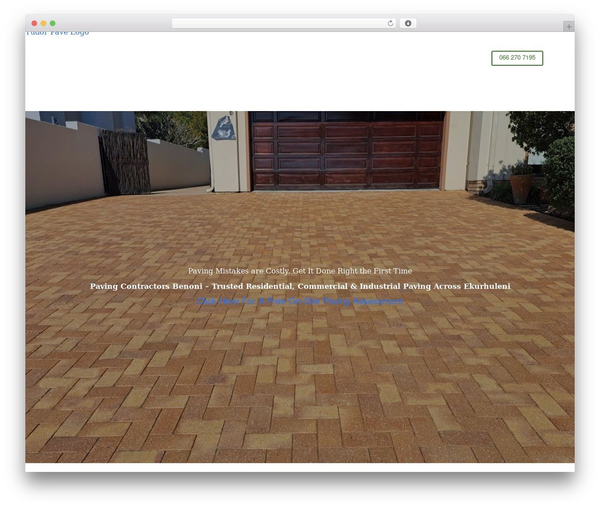Screen dimensions: 600x508
Task: Open the Tudor Pave Logo link
Action: [57, 33]
